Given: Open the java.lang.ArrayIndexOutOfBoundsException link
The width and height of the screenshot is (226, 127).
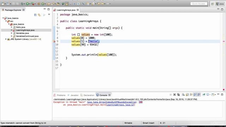Looking at the screenshot, I should (112, 102).
